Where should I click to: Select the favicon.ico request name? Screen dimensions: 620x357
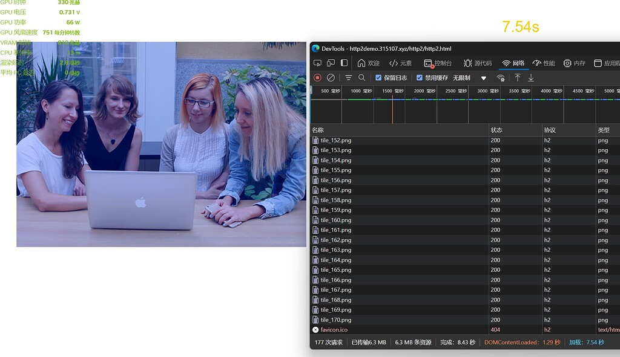pos(334,330)
